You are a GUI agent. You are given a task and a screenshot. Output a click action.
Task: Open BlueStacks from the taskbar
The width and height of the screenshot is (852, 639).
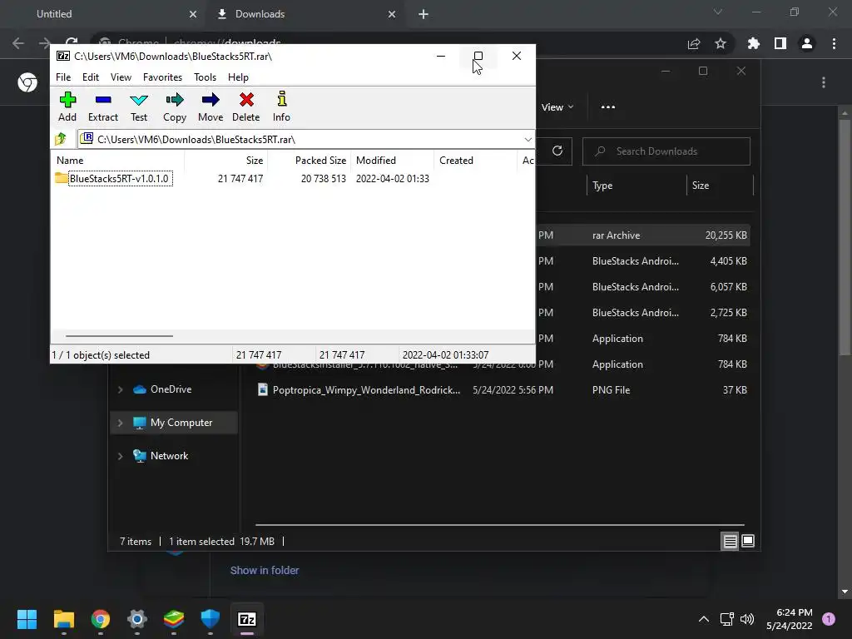click(174, 619)
